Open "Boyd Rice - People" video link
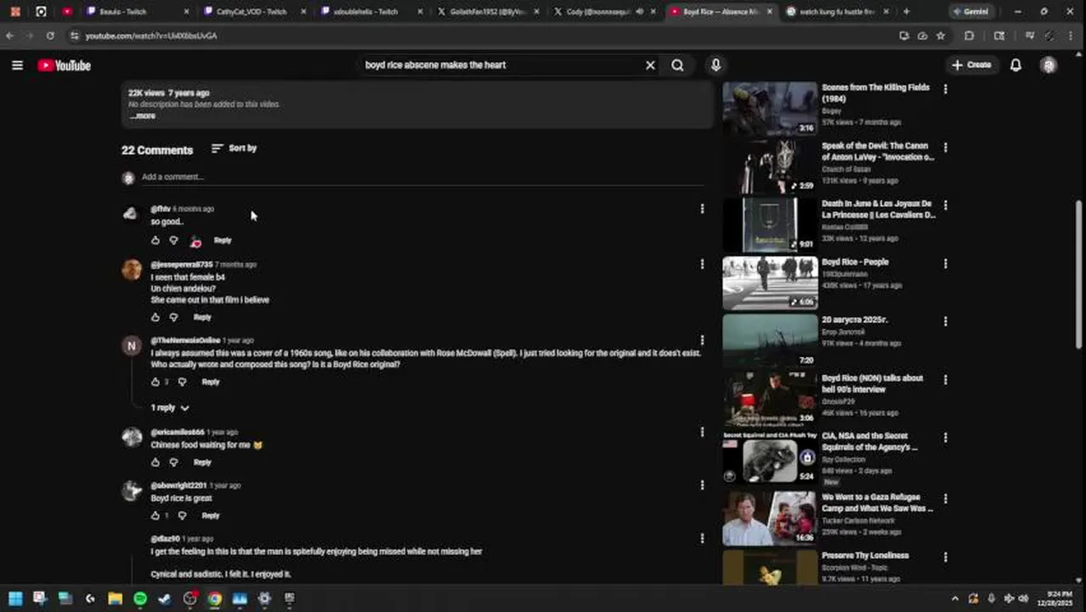 [x=855, y=263]
